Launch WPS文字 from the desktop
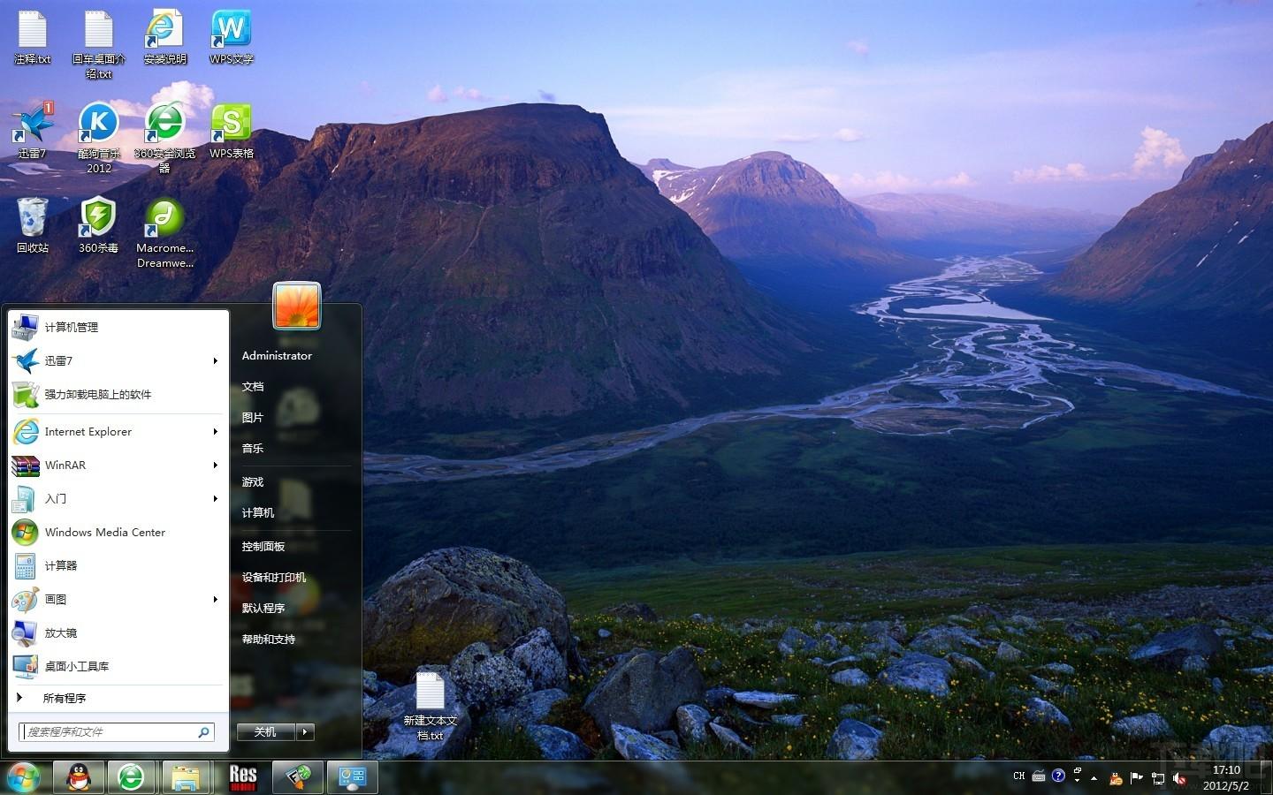The image size is (1273, 795). click(231, 37)
